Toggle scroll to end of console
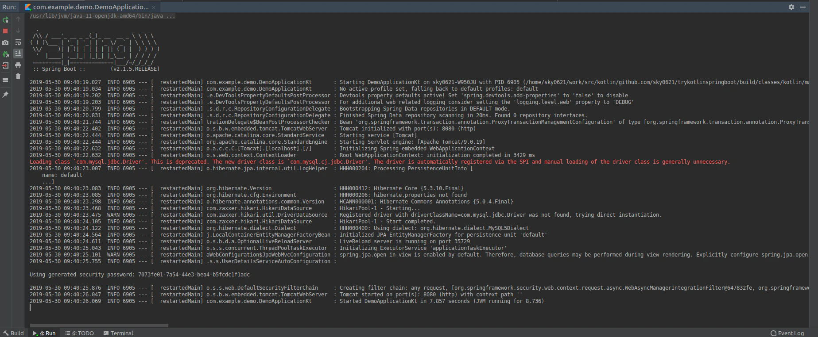 [18, 54]
